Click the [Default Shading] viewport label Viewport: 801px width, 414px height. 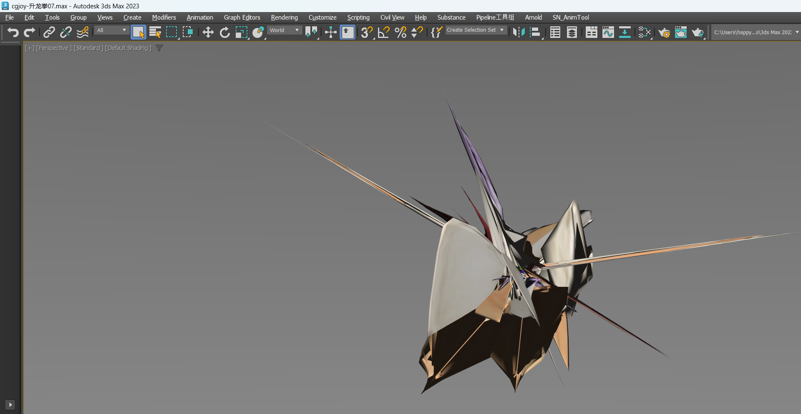[128, 48]
